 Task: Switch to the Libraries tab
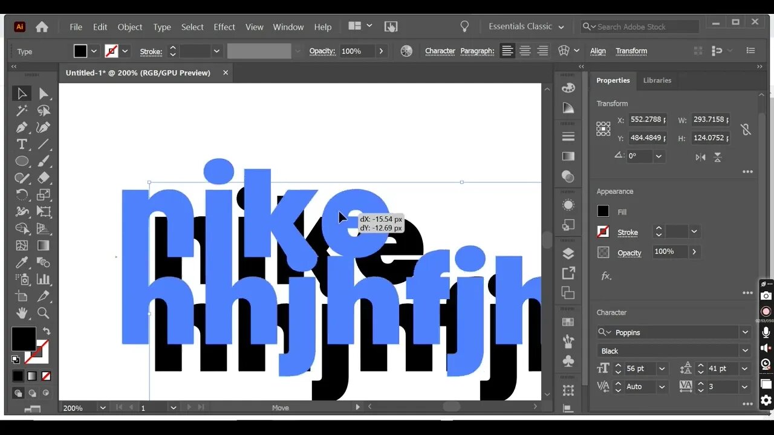pos(657,80)
